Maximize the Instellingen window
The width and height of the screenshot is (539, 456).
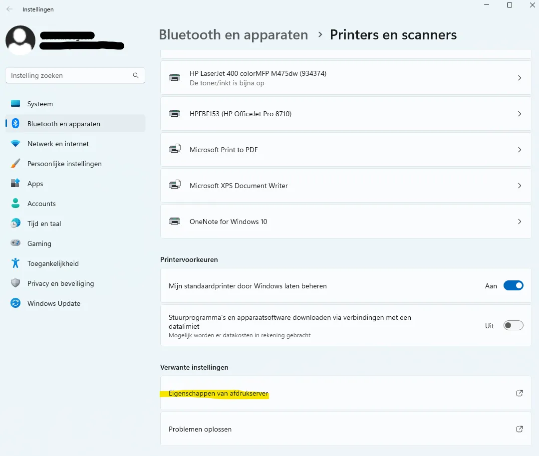(510, 5)
